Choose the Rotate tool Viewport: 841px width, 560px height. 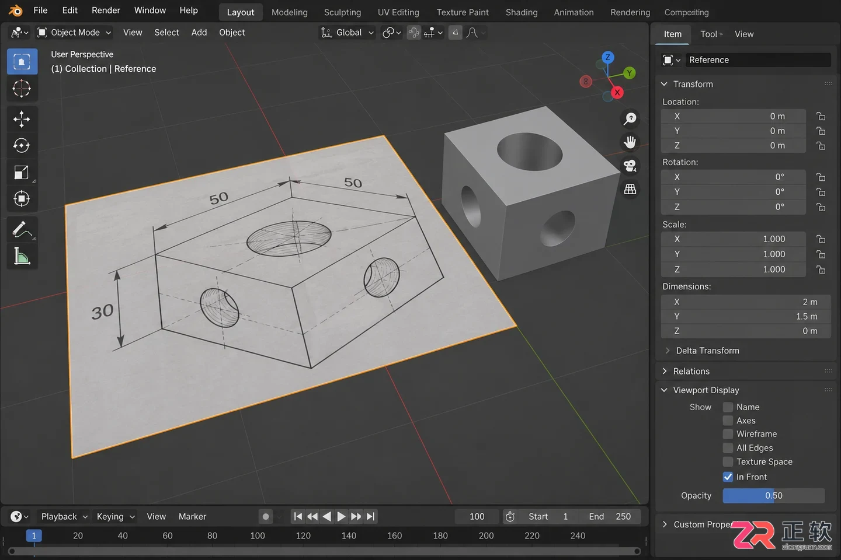(x=22, y=145)
